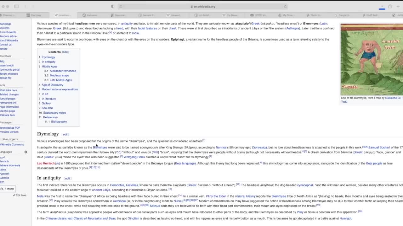Image resolution: width=403 pixels, height=226 pixels.
Task: Edit the Etymology section
Action: tap(65, 134)
